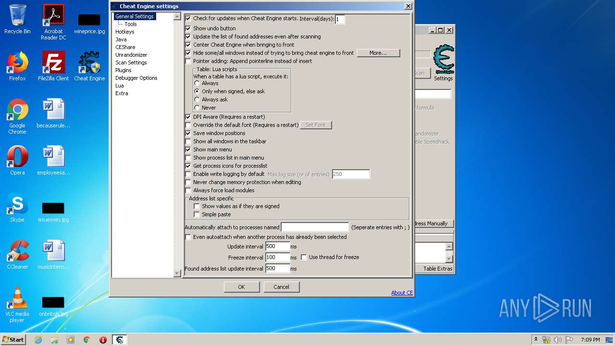Open Chrome from the taskbar
This screenshot has width=615, height=346.
click(87, 340)
